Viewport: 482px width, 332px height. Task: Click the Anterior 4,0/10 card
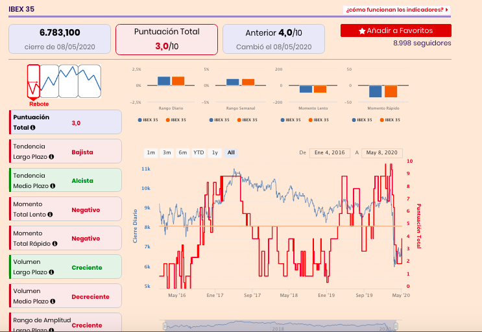(274, 39)
